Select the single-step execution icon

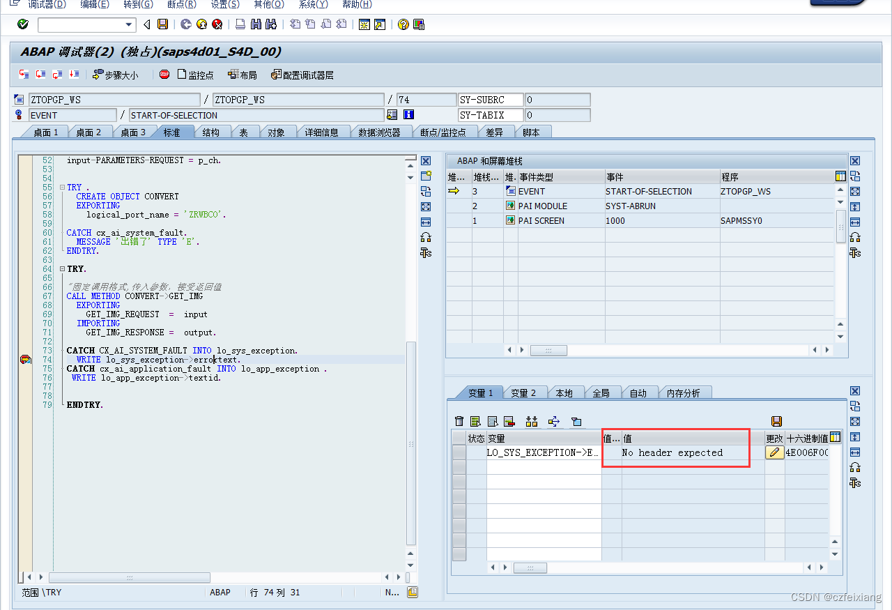(x=23, y=74)
